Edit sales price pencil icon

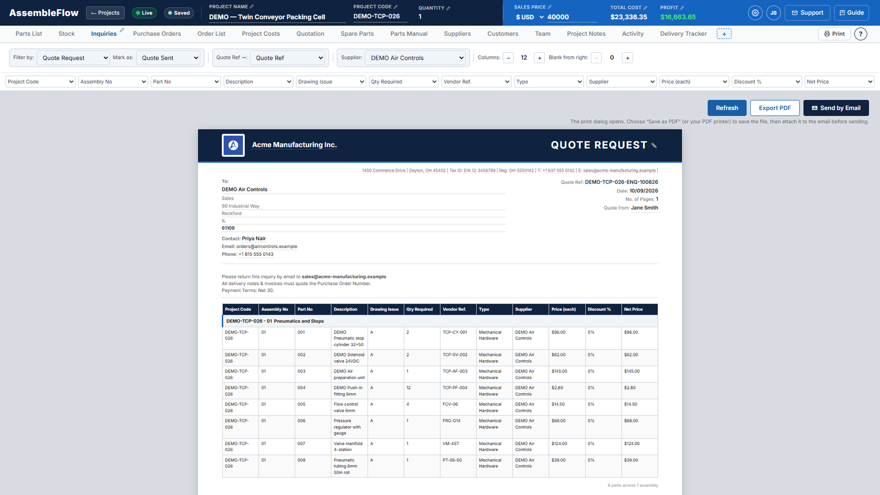[x=549, y=7]
